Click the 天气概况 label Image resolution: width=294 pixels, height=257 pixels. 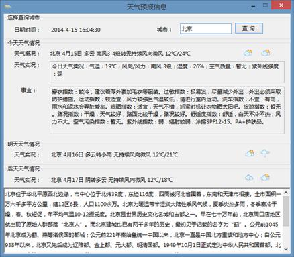pos(27,54)
